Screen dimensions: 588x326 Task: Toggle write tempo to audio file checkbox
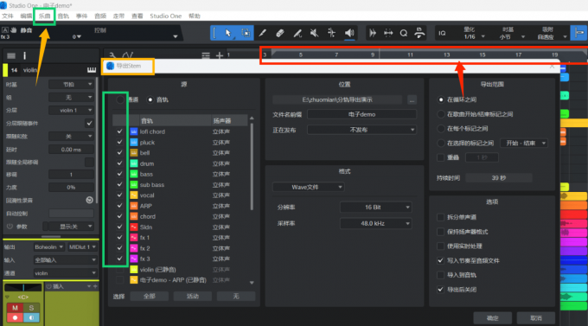[x=441, y=260]
